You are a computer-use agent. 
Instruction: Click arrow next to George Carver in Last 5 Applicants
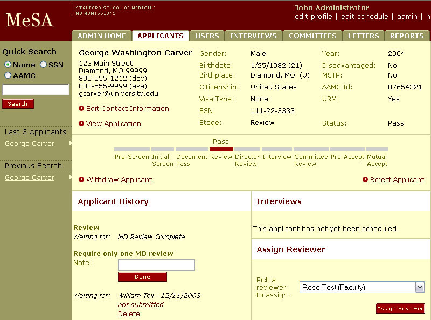(x=71, y=144)
